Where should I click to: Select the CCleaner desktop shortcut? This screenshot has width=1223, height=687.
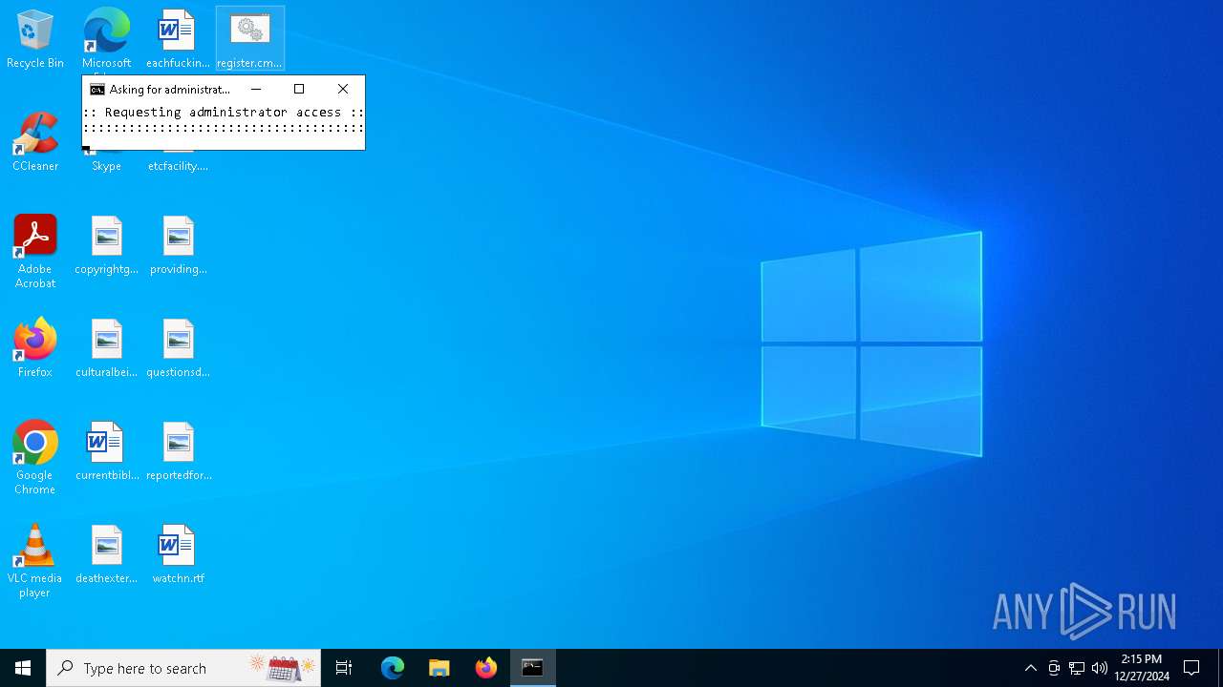(35, 142)
